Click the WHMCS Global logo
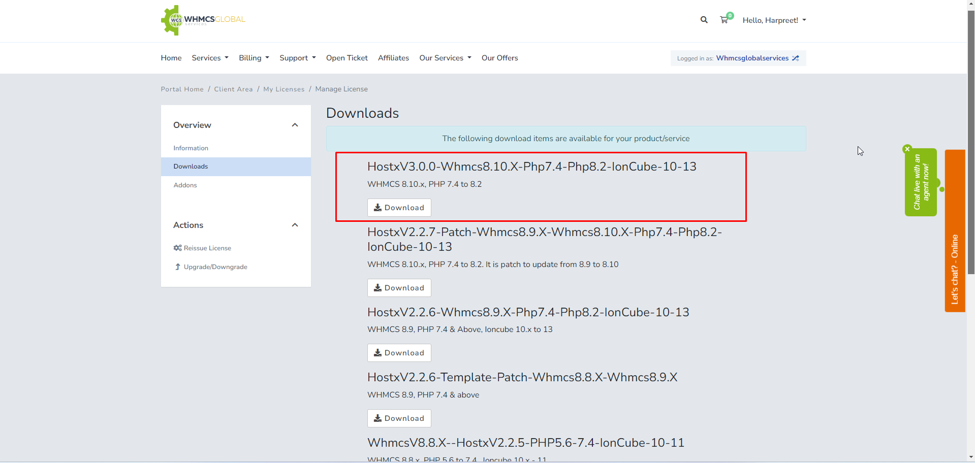The width and height of the screenshot is (975, 463). click(203, 20)
